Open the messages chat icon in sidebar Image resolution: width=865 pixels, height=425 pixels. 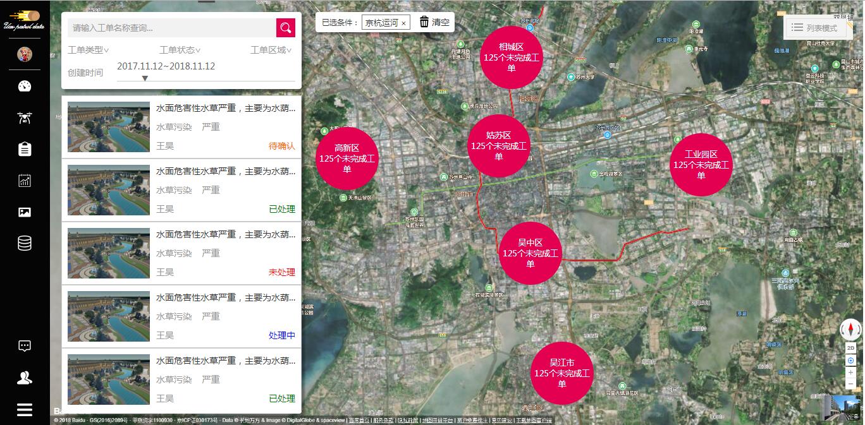click(25, 346)
